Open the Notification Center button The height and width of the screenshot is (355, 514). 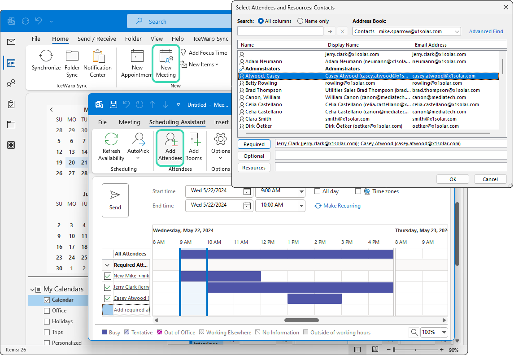[x=98, y=64]
